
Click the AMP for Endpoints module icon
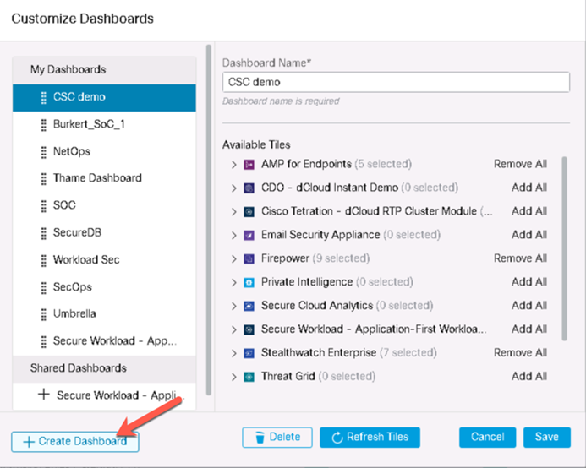(x=249, y=165)
